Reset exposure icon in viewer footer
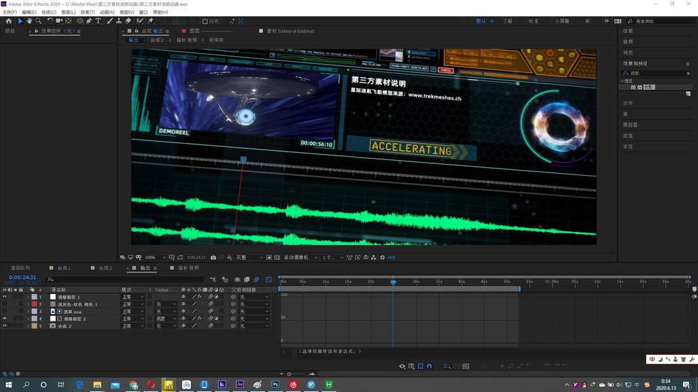Screen dimensions: 698x392 (383, 257)
